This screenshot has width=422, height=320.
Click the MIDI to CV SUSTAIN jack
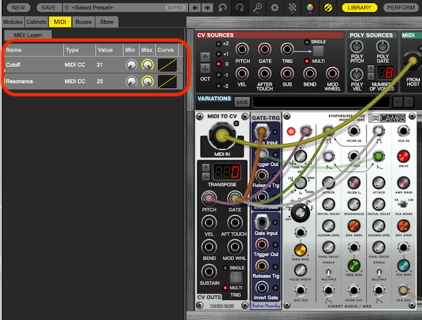coord(209,271)
